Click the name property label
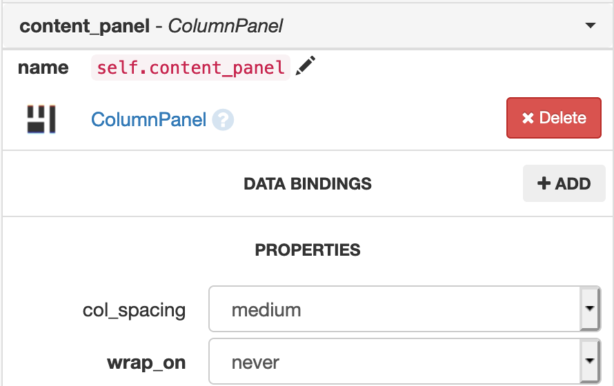Viewport: 614px width, 386px height. [x=43, y=68]
